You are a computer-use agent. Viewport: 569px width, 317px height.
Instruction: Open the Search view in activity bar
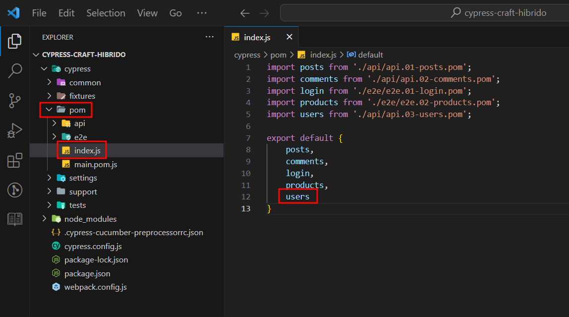(14, 71)
